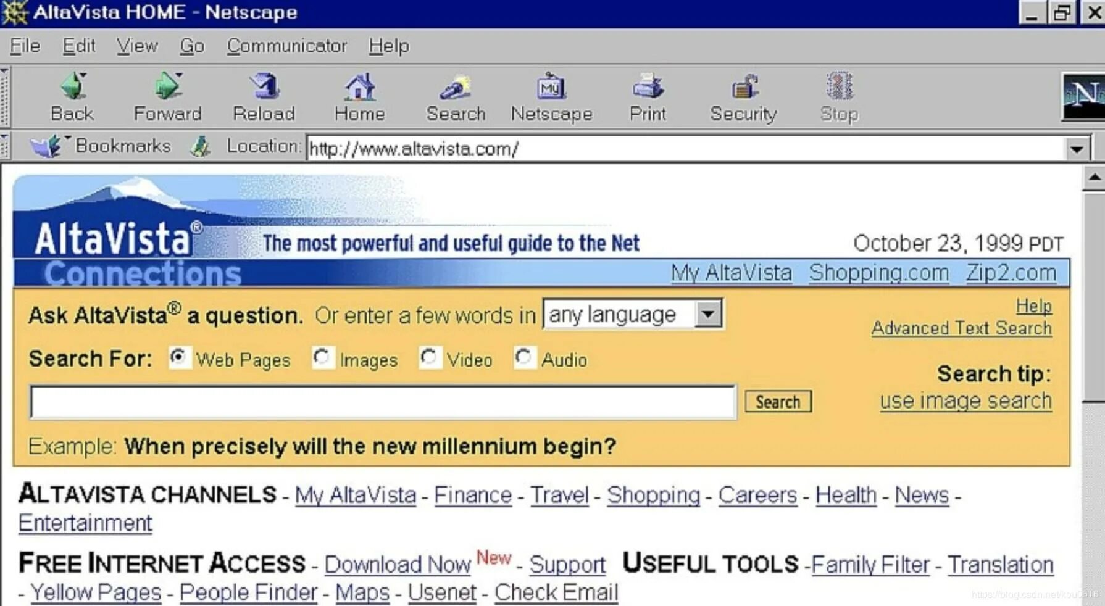This screenshot has width=1105, height=606.
Task: Open My AltaVista in the channels list
Action: coord(355,495)
